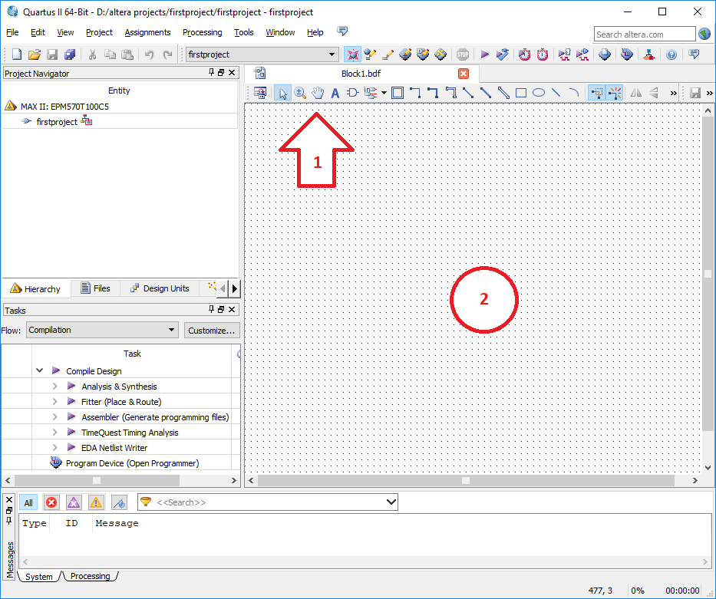This screenshot has width=716, height=599.
Task: Toggle Use Rubberbanding mode
Action: point(615,93)
